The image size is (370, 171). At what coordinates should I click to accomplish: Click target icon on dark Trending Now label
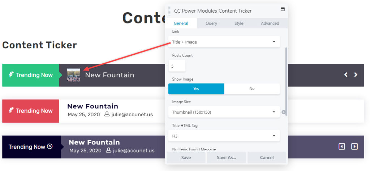click(x=50, y=147)
